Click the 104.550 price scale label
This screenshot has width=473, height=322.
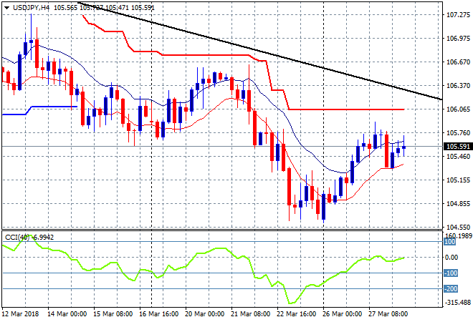[458, 227]
